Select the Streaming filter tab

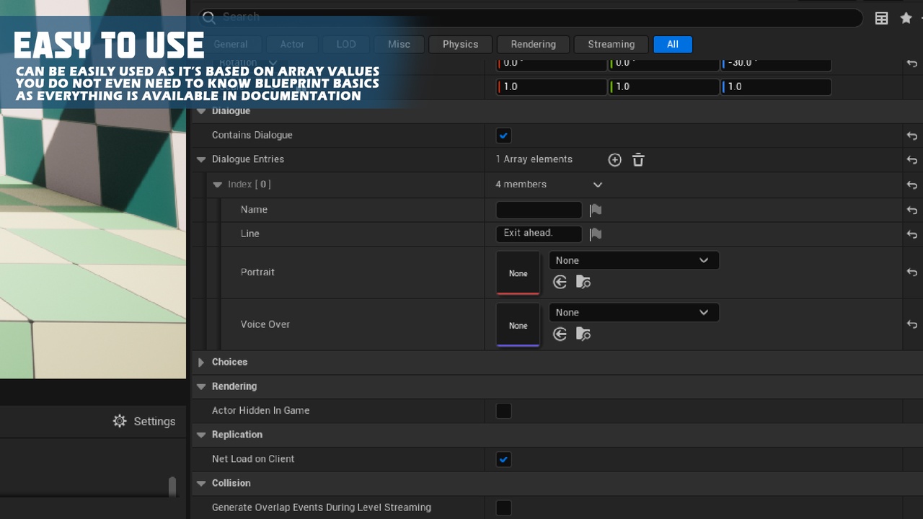click(610, 44)
